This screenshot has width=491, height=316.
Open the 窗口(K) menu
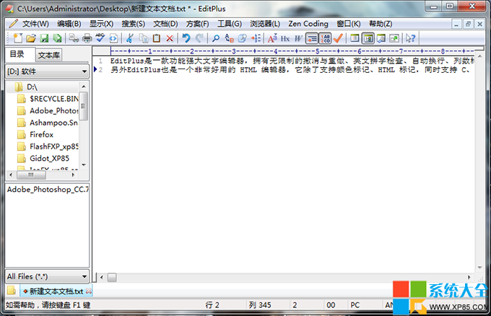click(349, 24)
